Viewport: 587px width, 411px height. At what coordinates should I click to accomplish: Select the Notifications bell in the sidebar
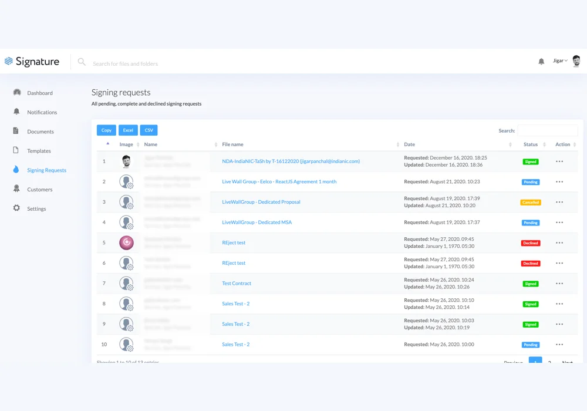[x=16, y=112]
